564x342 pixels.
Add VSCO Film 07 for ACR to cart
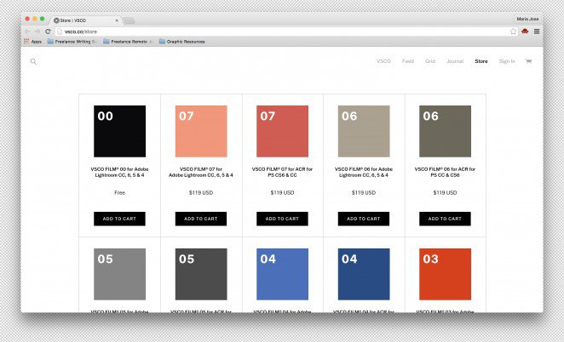(x=282, y=219)
